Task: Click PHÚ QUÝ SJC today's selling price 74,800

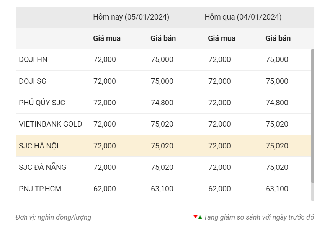Action: click(x=162, y=103)
